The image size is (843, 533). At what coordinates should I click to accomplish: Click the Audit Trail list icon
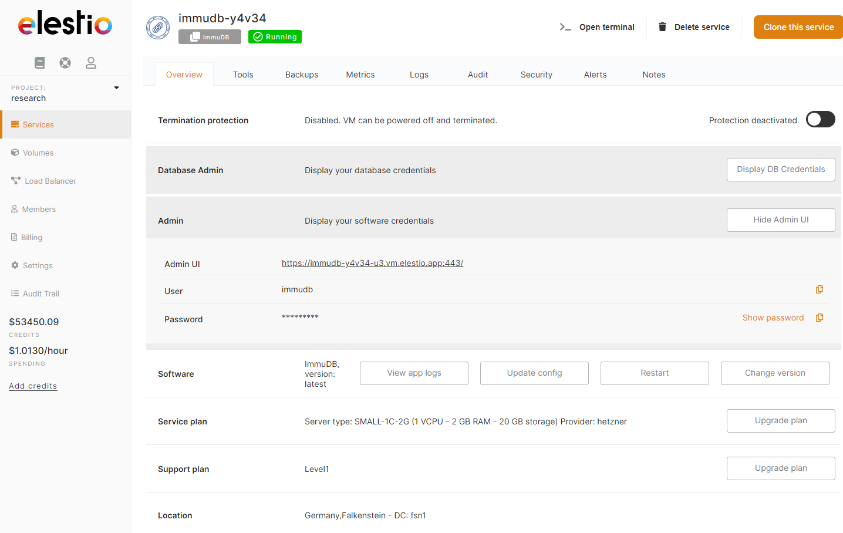pyautogui.click(x=15, y=294)
